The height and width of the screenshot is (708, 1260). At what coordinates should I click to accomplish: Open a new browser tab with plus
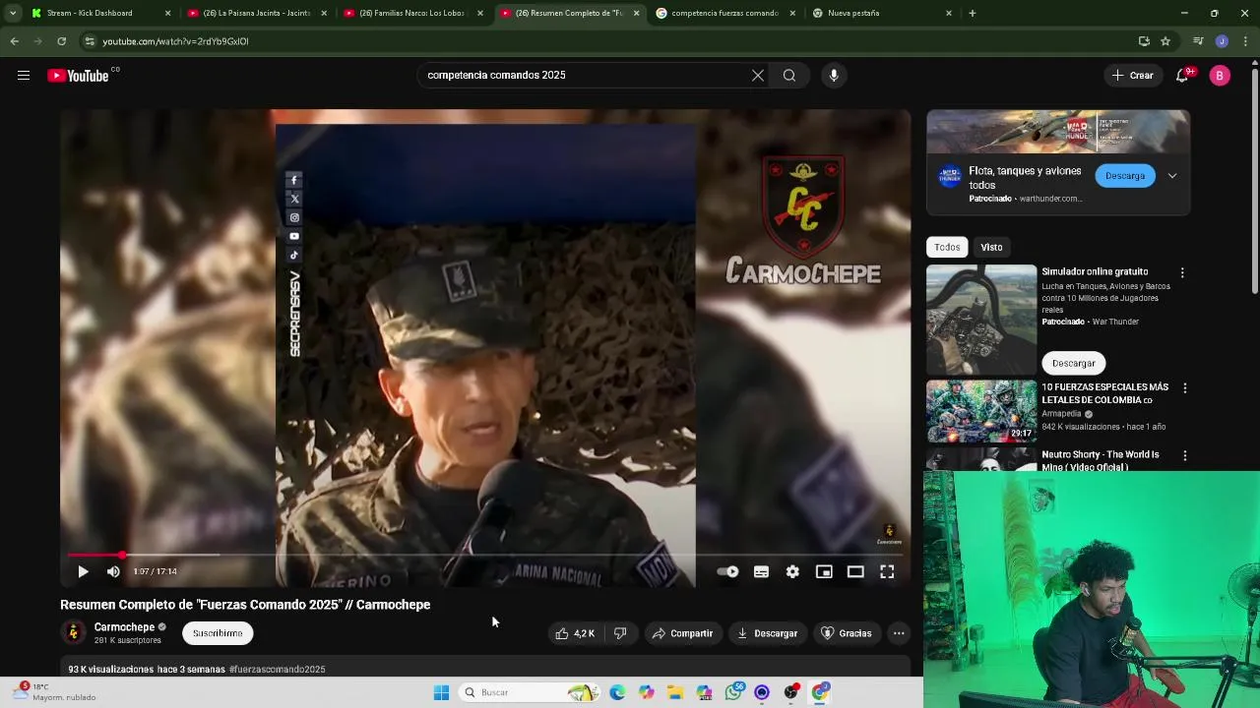point(973,13)
